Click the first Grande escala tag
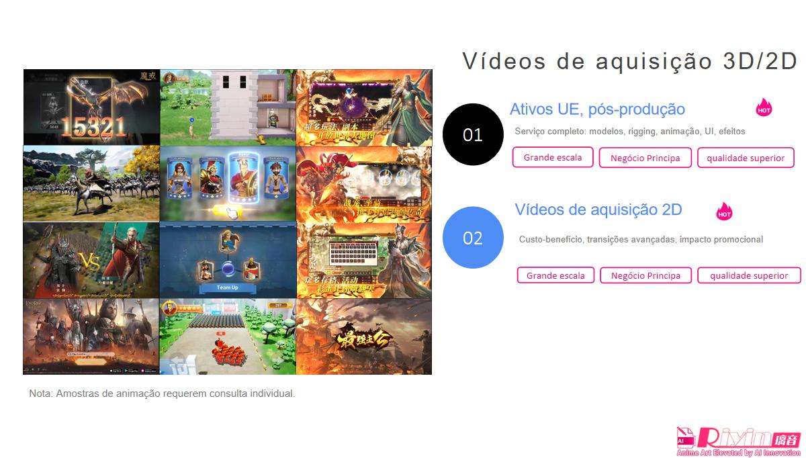The image size is (806, 458). click(553, 157)
